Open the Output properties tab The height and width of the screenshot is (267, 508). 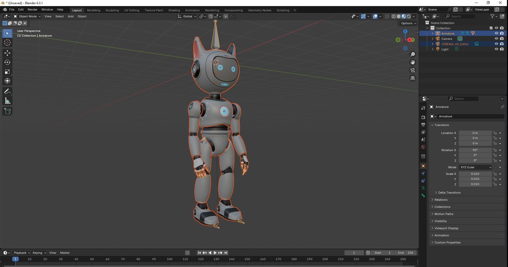[423, 125]
